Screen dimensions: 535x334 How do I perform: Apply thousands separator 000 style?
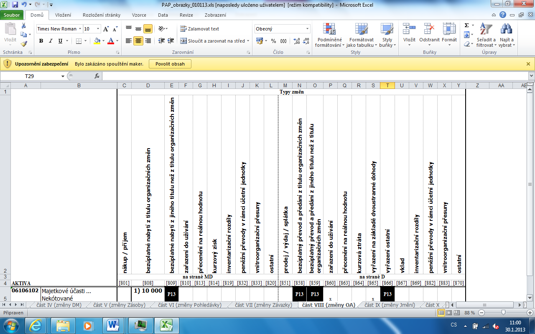(283, 41)
